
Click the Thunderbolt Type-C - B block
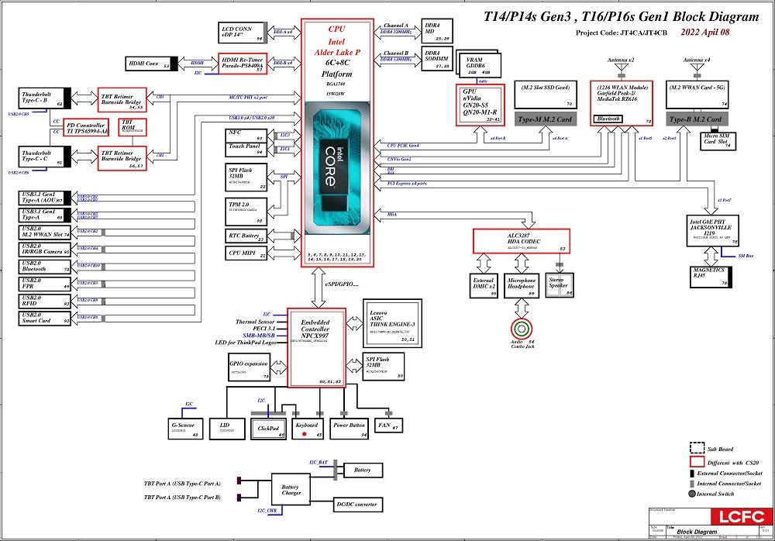[44, 98]
